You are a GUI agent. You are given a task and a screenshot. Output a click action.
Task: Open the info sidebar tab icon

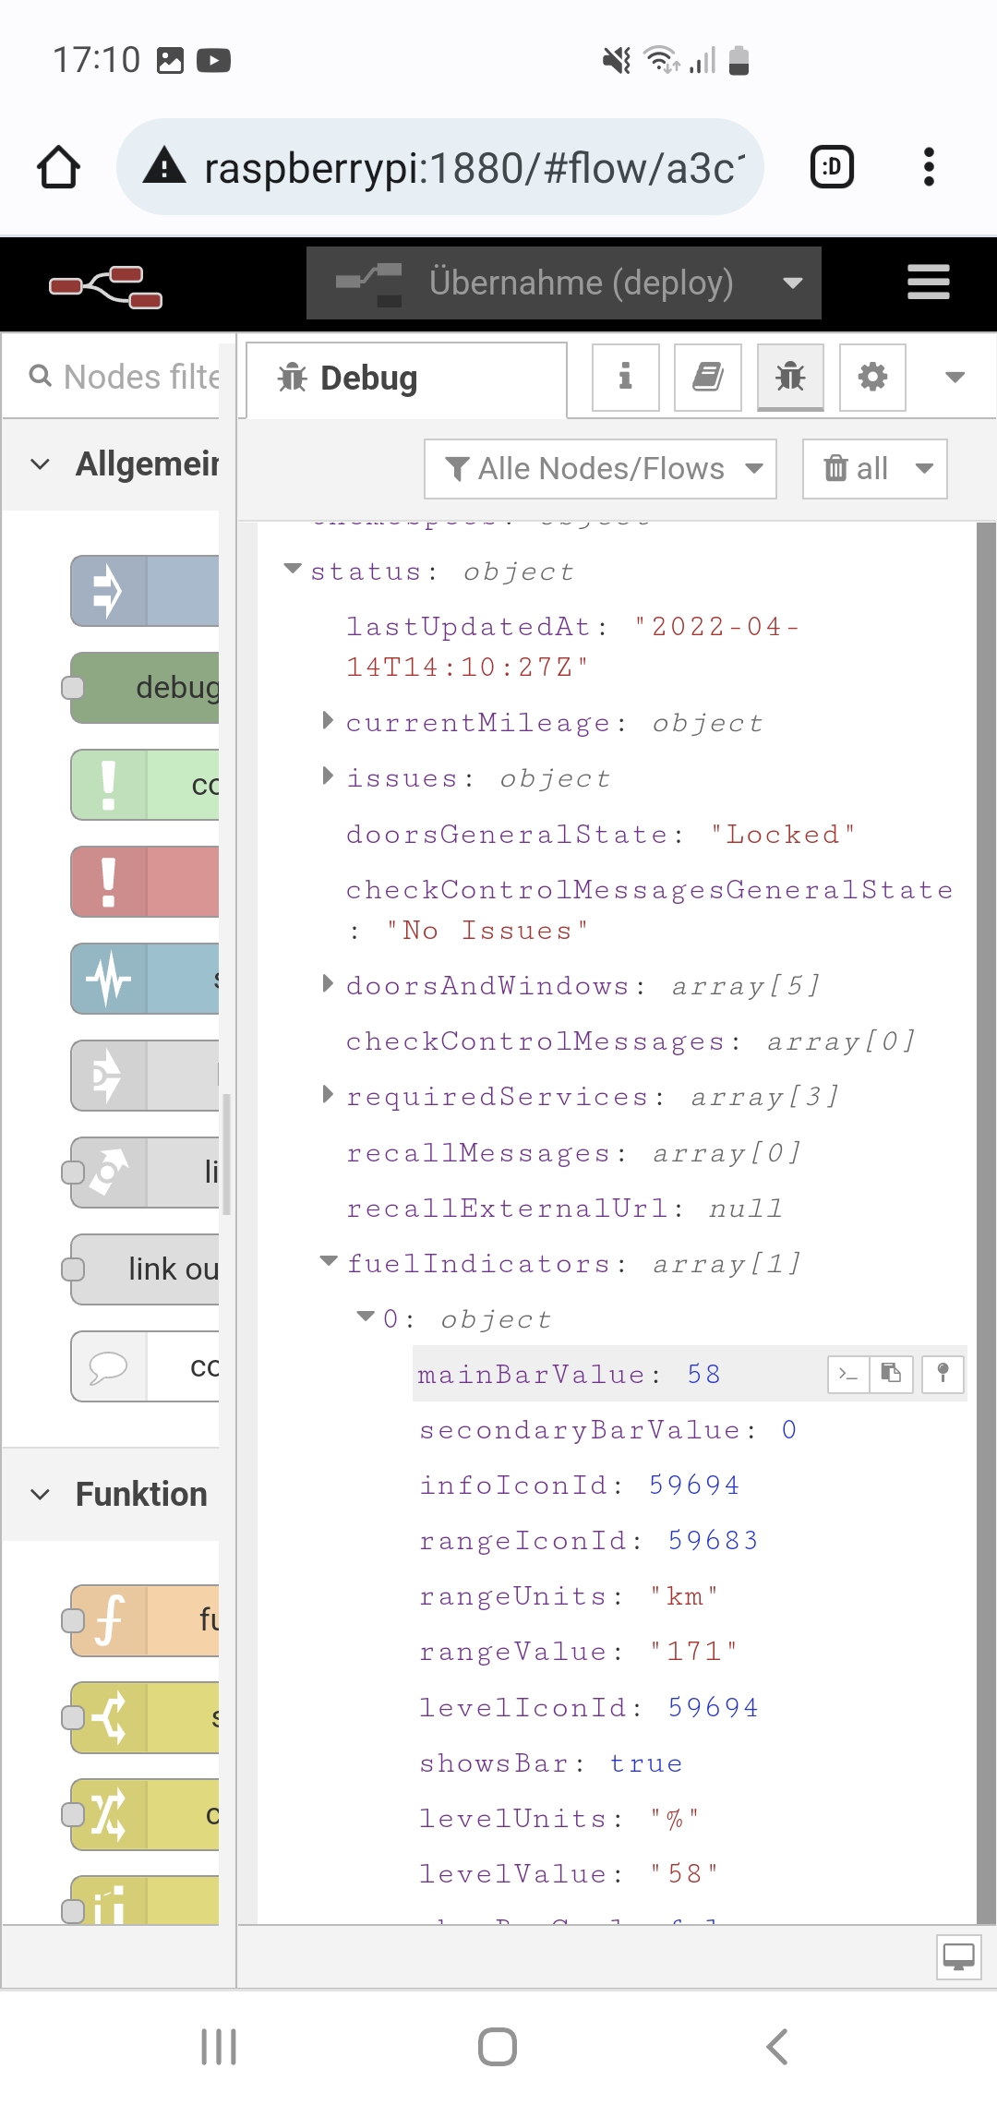[x=625, y=377]
